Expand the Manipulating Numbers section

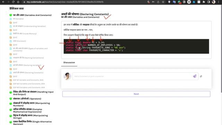click(x=32, y=104)
